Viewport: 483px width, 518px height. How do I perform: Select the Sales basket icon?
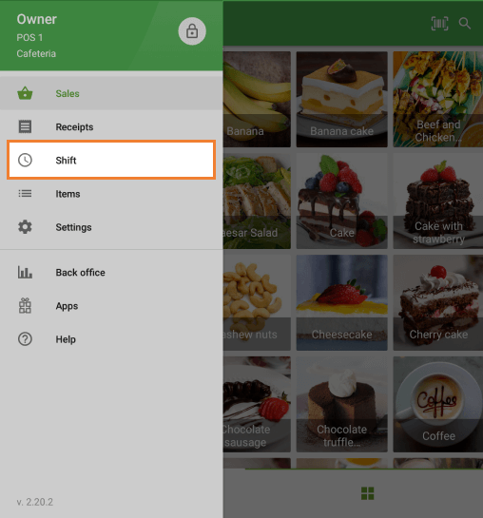pyautogui.click(x=25, y=93)
